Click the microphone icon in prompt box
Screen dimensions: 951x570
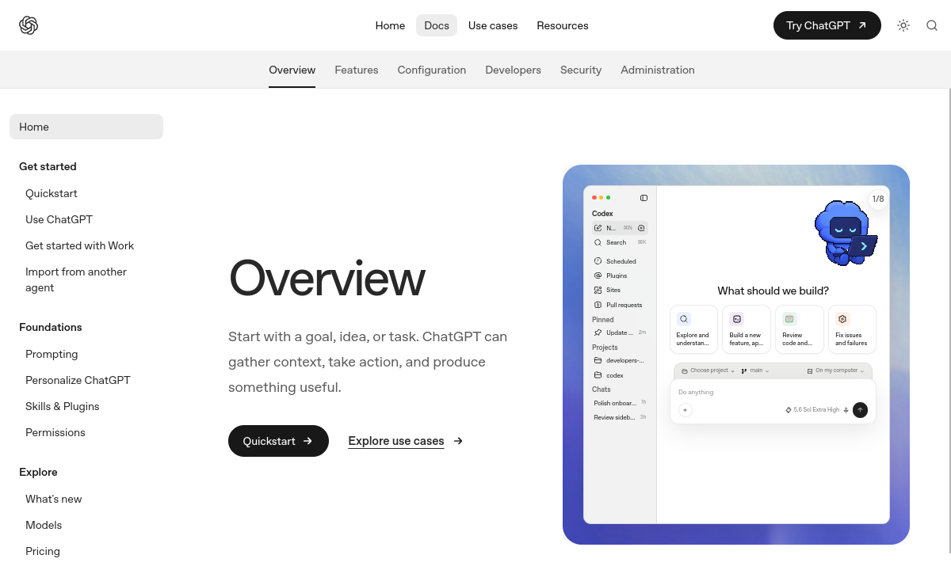tap(846, 410)
